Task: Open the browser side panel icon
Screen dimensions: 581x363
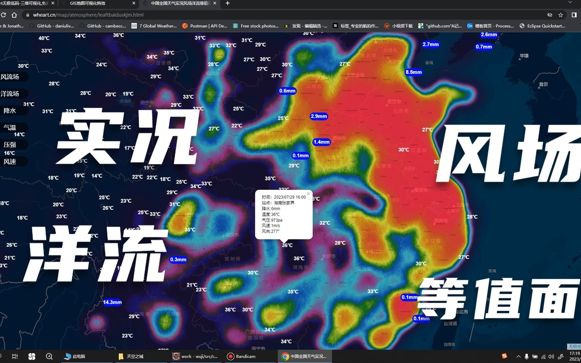Action: [x=574, y=15]
